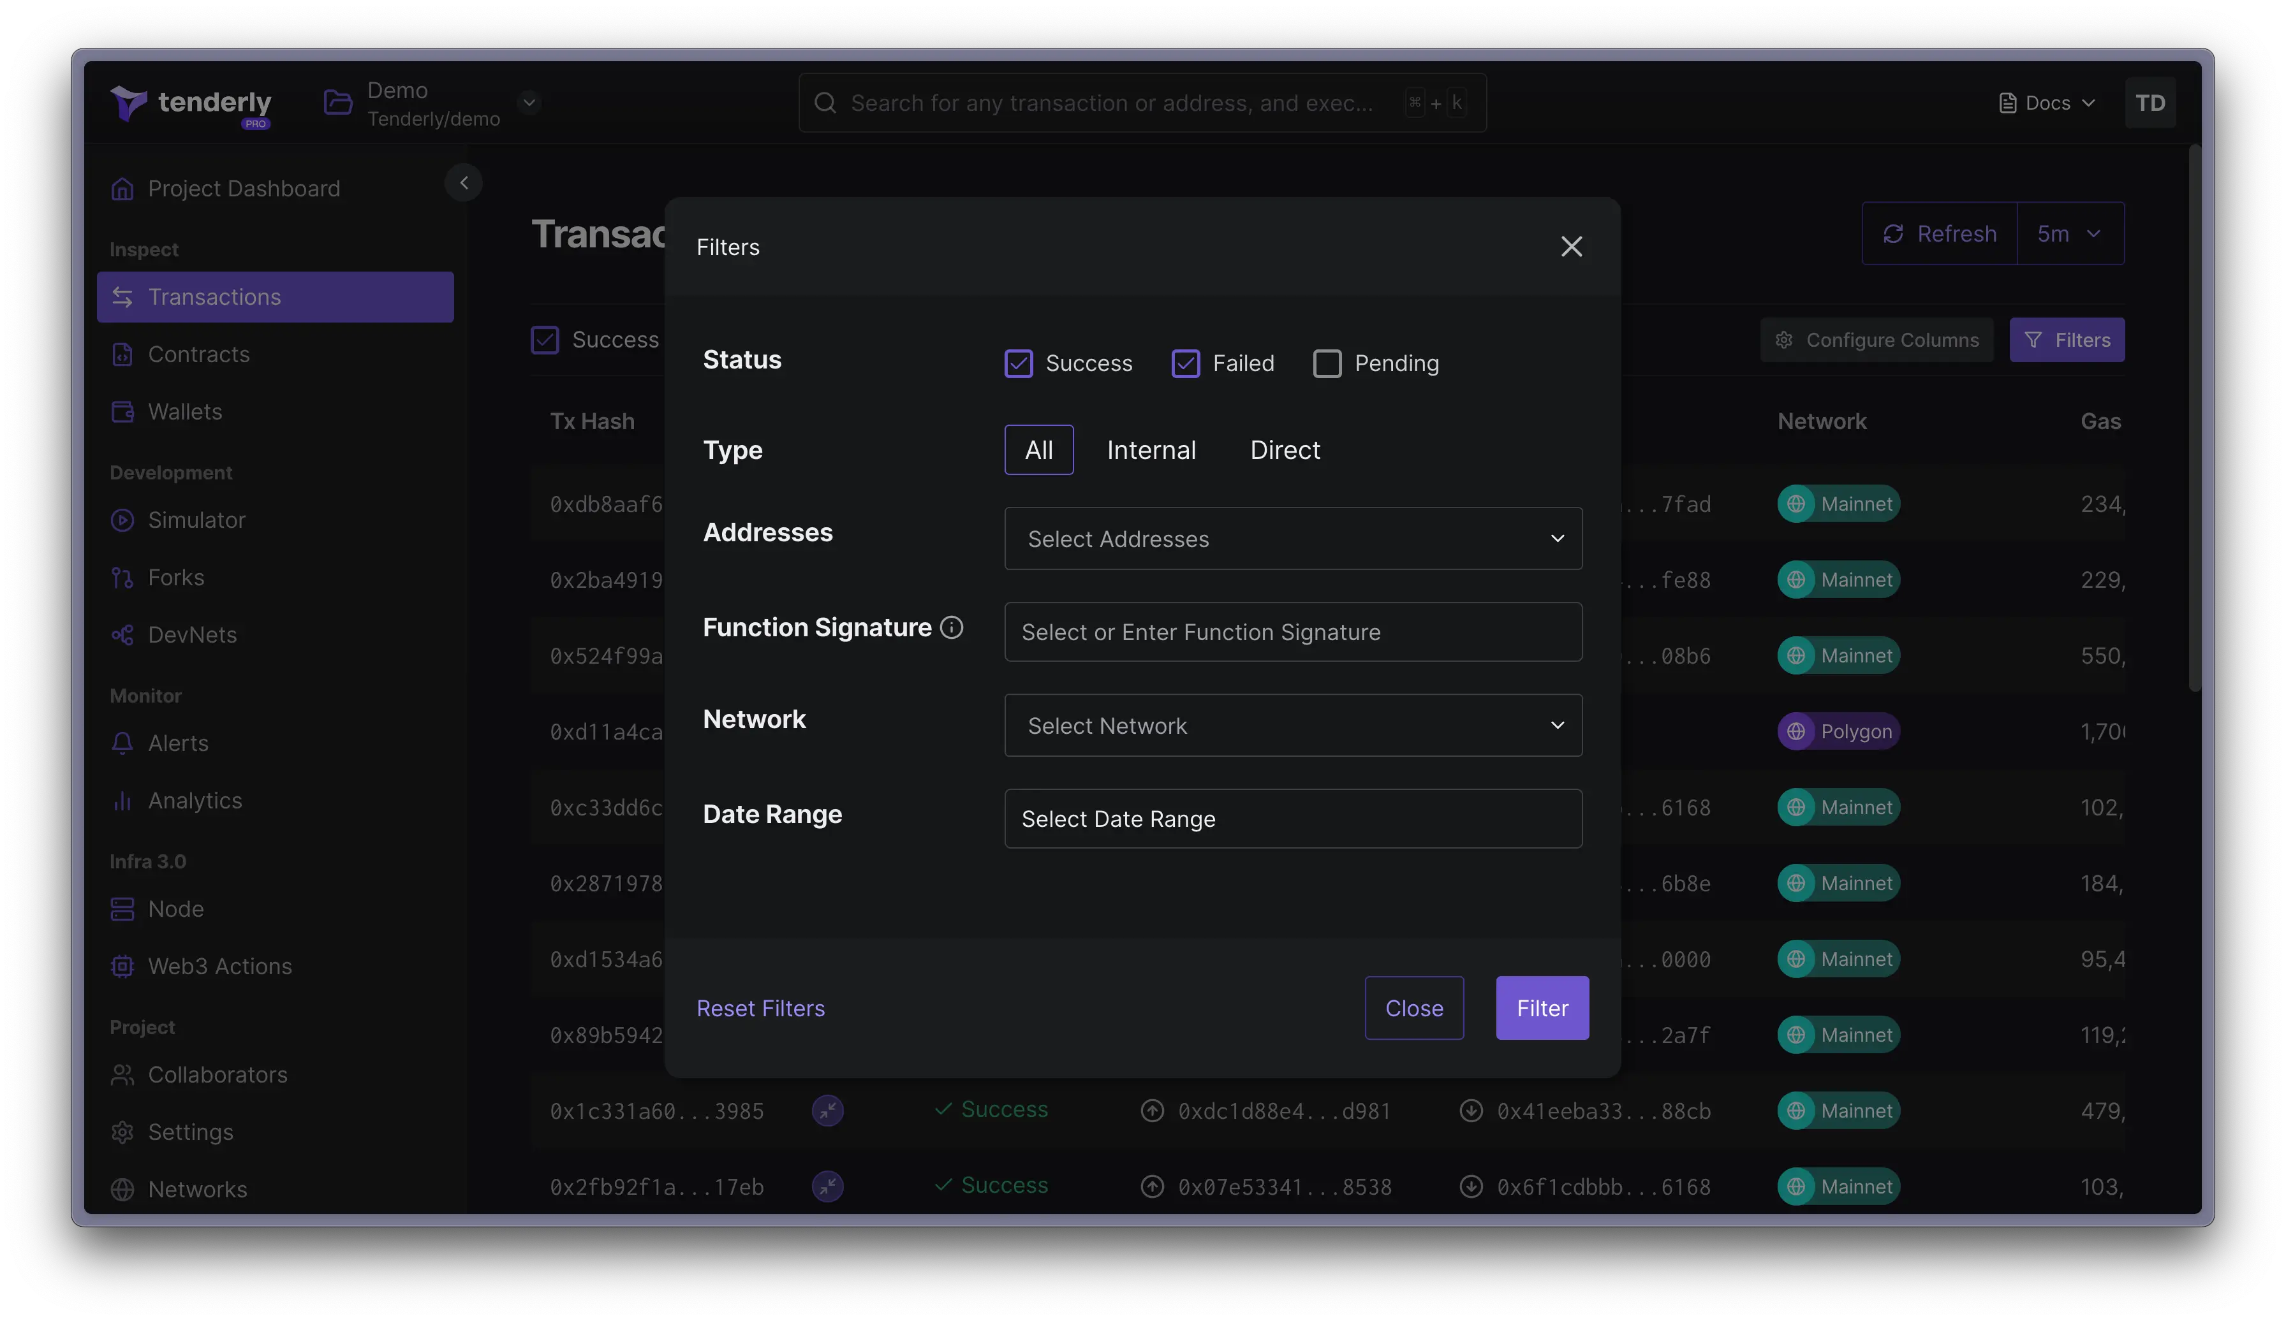Click the Refresh button
Image resolution: width=2286 pixels, height=1321 pixels.
pyautogui.click(x=1940, y=234)
